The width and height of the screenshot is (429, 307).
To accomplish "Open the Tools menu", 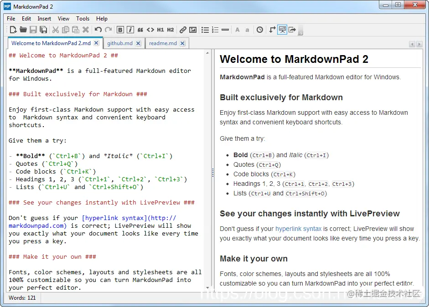I will (83, 19).
